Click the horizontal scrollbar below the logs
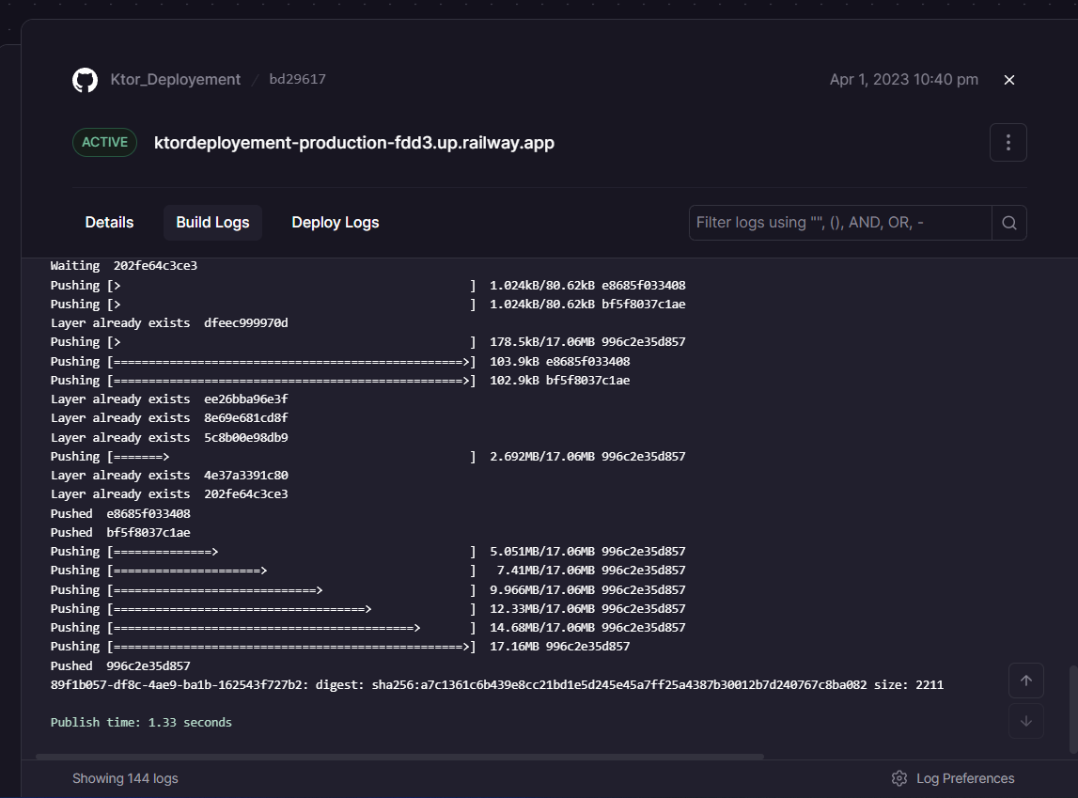This screenshot has height=798, width=1078. click(404, 756)
